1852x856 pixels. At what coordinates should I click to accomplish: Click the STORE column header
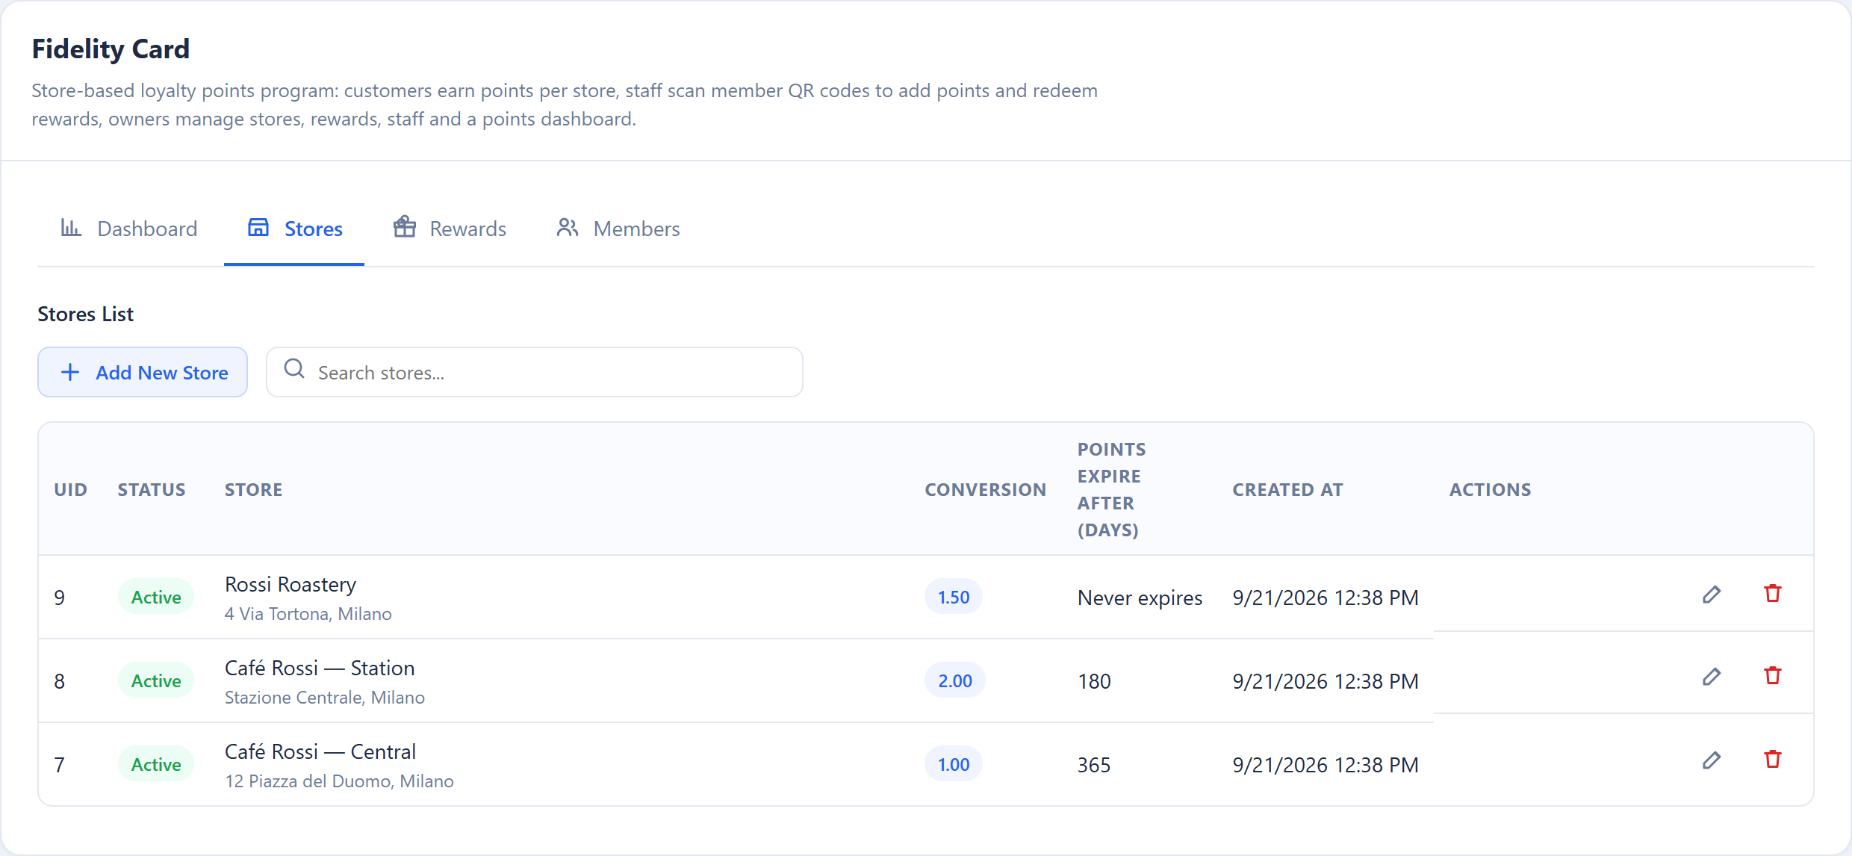click(253, 490)
